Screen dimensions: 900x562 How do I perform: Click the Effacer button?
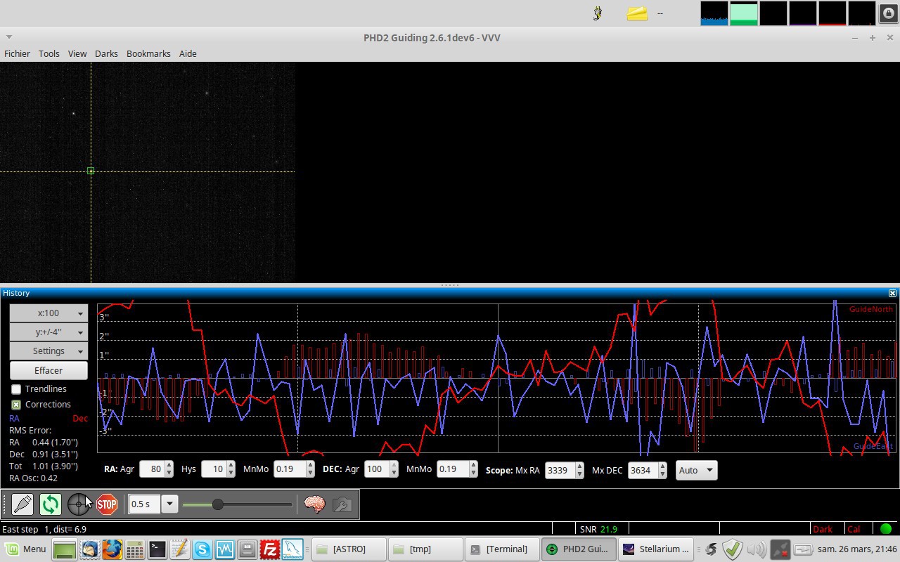(49, 370)
